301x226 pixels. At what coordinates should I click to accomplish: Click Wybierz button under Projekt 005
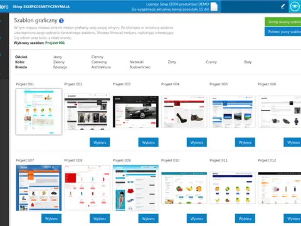245,143
